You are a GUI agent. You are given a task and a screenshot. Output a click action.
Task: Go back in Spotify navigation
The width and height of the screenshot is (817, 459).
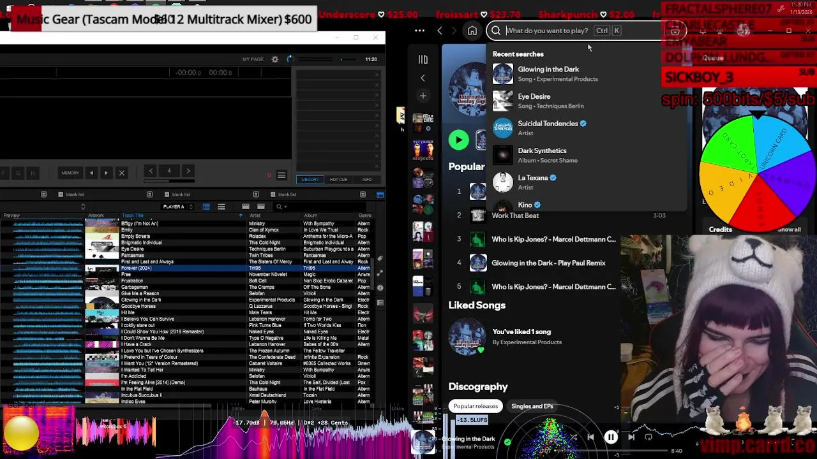click(440, 31)
